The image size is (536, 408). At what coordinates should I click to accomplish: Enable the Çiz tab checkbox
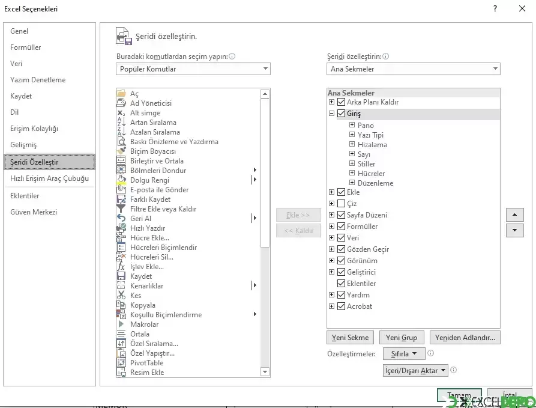click(341, 203)
